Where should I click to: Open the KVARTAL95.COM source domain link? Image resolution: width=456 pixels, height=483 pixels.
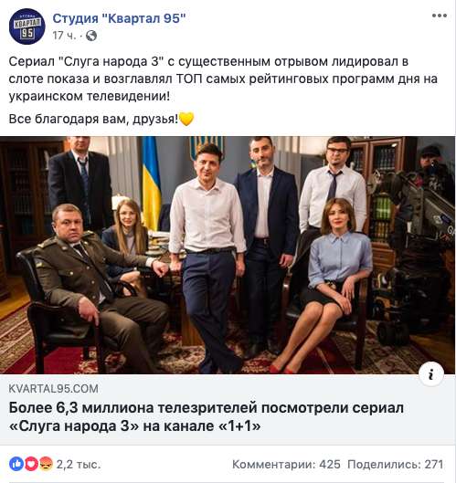coord(53,389)
